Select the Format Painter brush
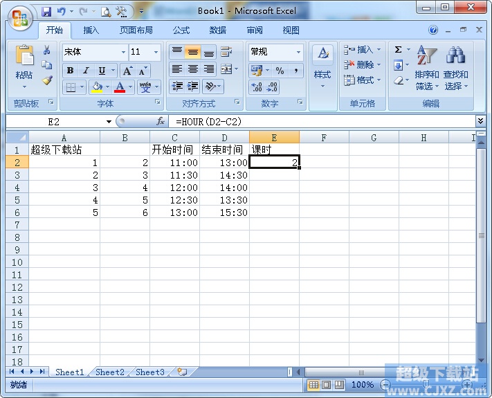 coord(47,80)
